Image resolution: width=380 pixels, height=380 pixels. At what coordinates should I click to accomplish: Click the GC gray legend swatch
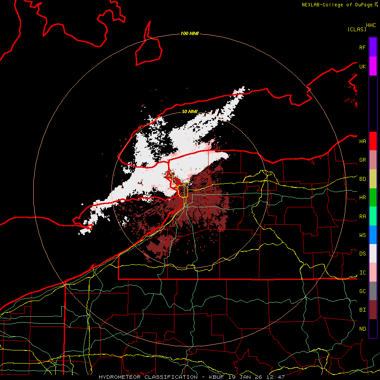(x=373, y=291)
